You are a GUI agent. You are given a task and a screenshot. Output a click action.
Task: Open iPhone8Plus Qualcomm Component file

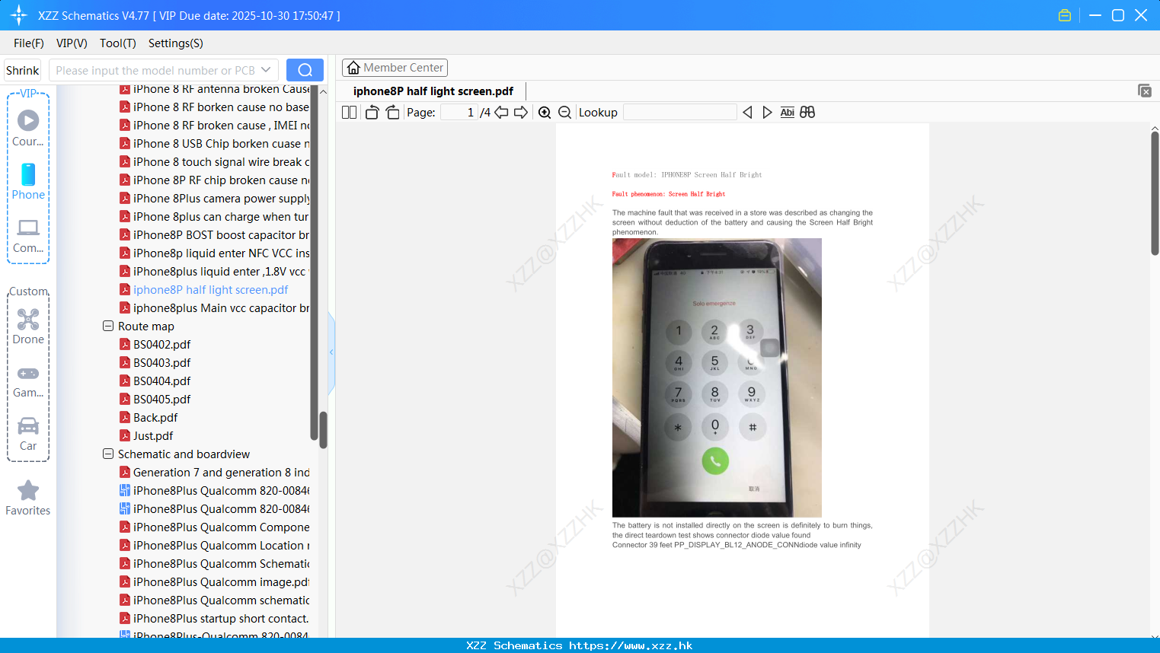tap(215, 527)
